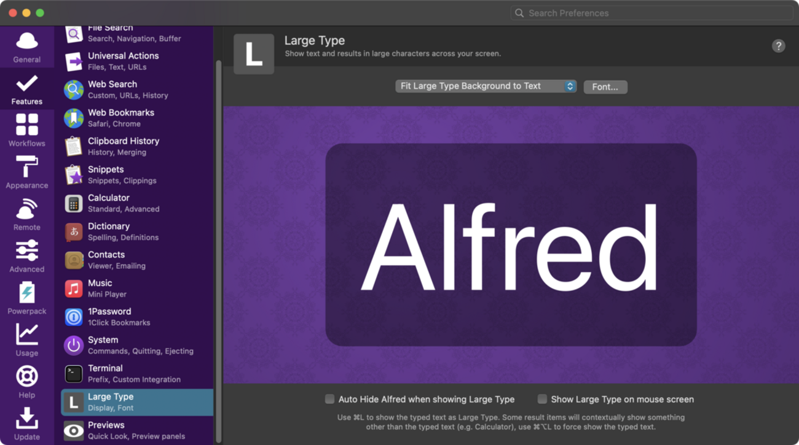799x445 pixels.
Task: Click the Universal Actions icon
Action: (74, 61)
